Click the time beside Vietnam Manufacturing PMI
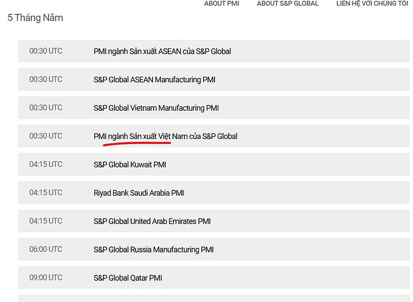Viewport: 413px width, 302px height. click(46, 108)
